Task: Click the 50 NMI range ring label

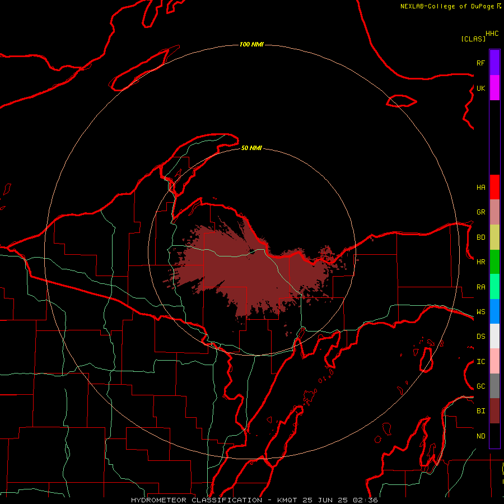Action: pyautogui.click(x=251, y=148)
